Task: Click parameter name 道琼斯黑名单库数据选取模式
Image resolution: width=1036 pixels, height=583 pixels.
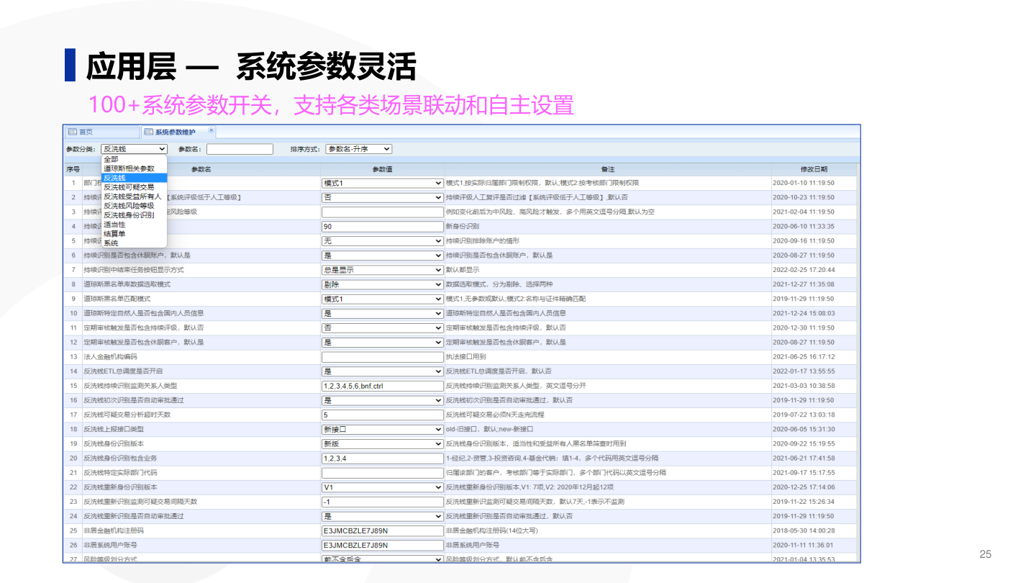Action: coord(127,284)
